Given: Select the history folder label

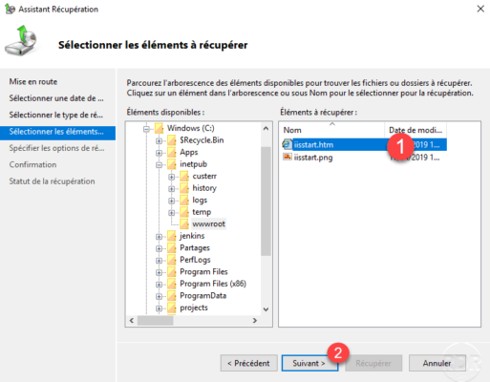Looking at the screenshot, I should tap(204, 188).
